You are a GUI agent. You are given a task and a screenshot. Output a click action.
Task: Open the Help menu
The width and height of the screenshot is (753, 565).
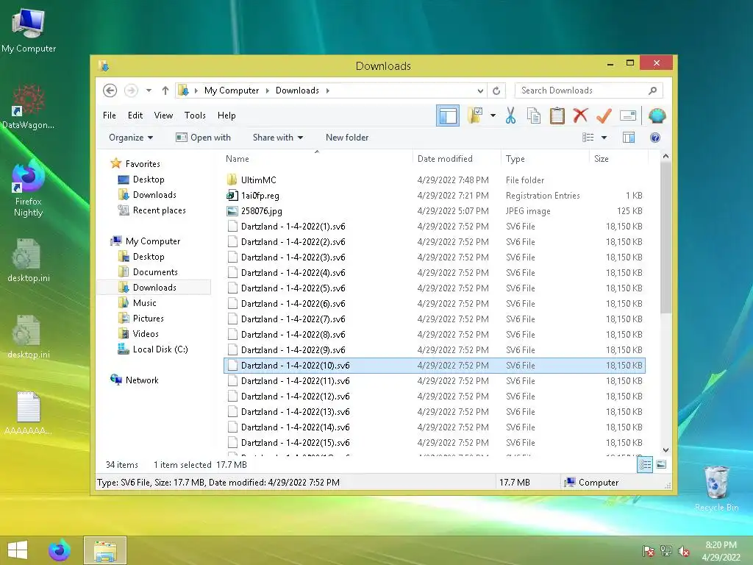[226, 116]
